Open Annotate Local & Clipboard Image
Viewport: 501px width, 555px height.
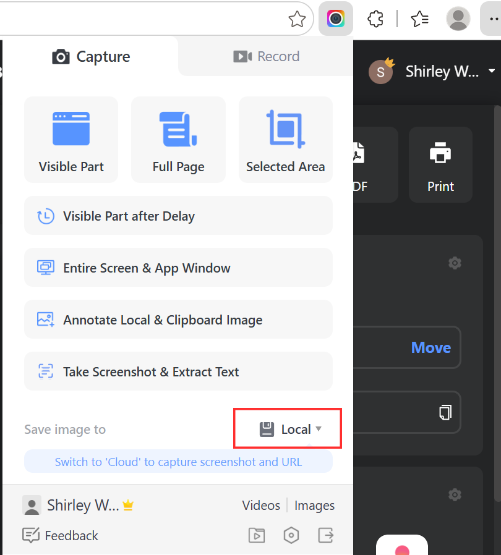pyautogui.click(x=178, y=320)
